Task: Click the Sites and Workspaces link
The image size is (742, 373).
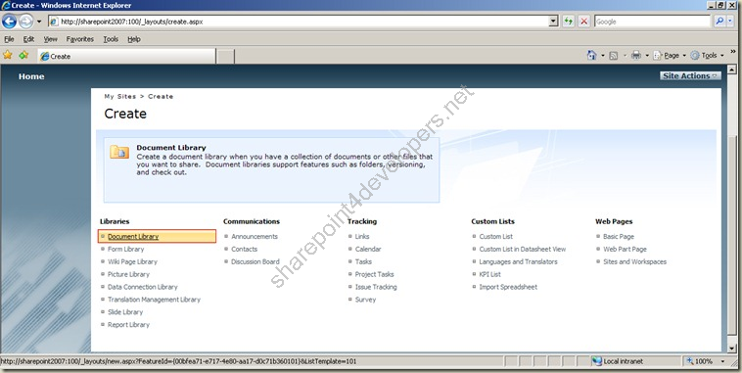Action: click(x=634, y=261)
